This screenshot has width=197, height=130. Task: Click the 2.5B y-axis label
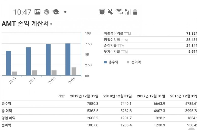click(88, 65)
